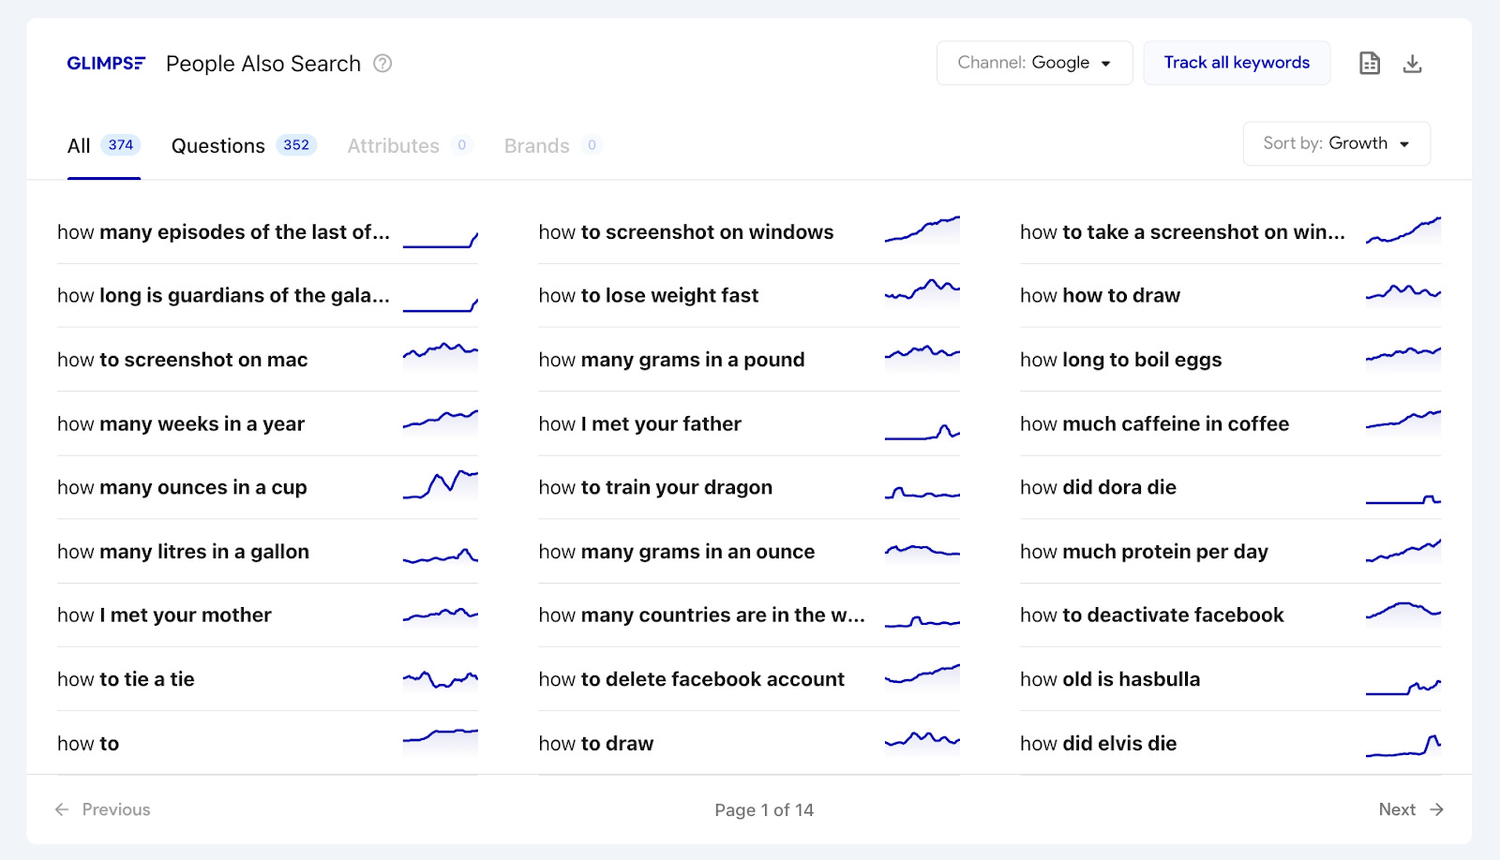Select the keyword how to delete facebook account

click(692, 679)
